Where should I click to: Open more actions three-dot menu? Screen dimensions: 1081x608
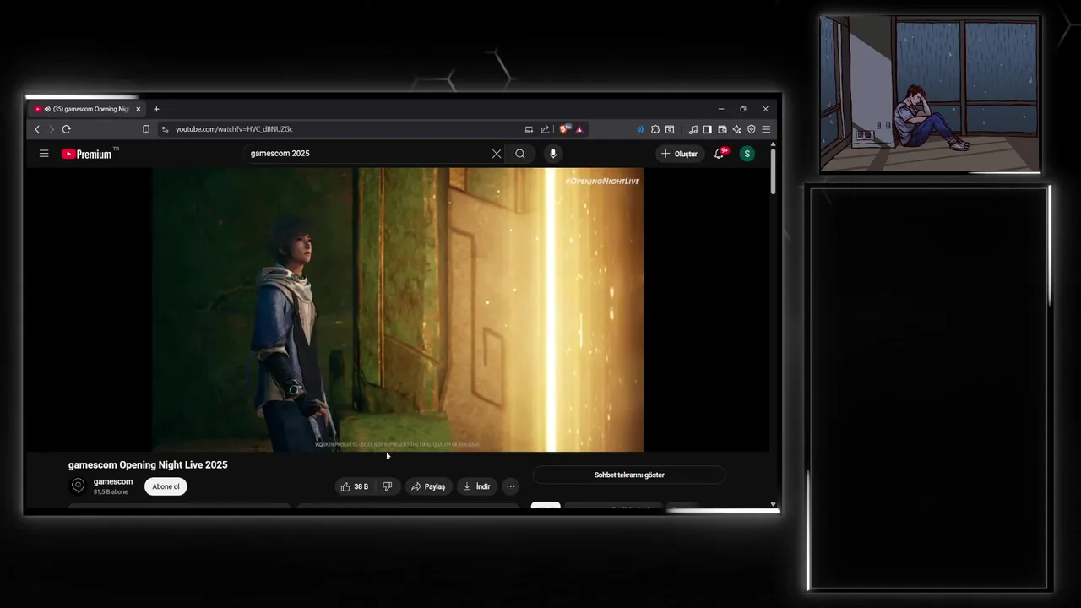click(510, 486)
